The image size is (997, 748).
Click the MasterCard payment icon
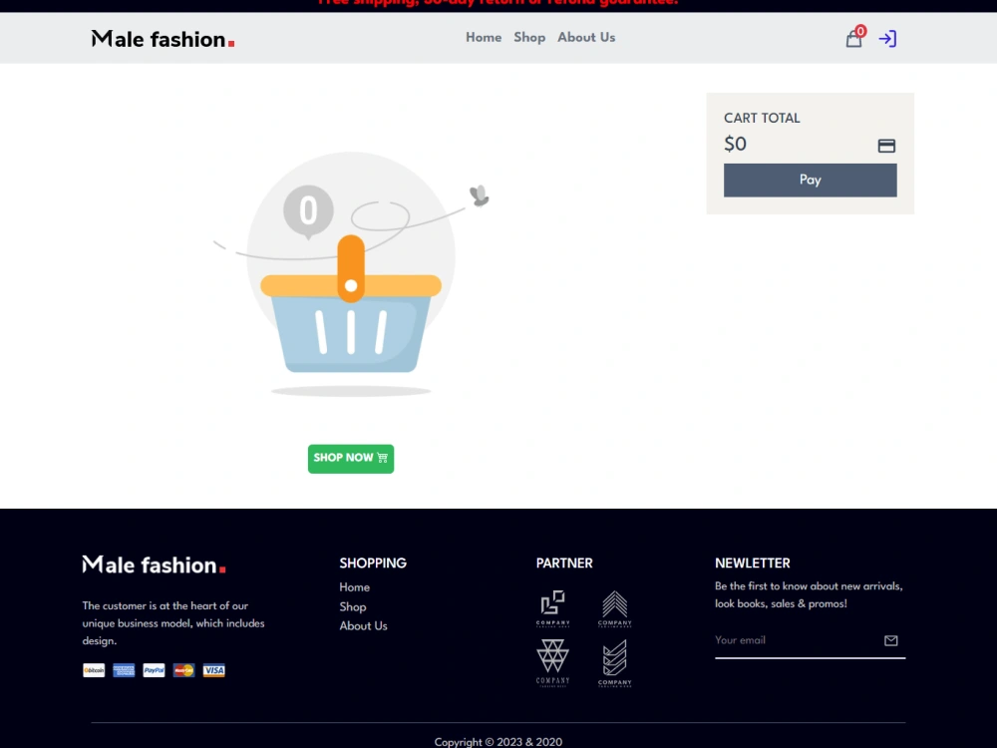(183, 670)
